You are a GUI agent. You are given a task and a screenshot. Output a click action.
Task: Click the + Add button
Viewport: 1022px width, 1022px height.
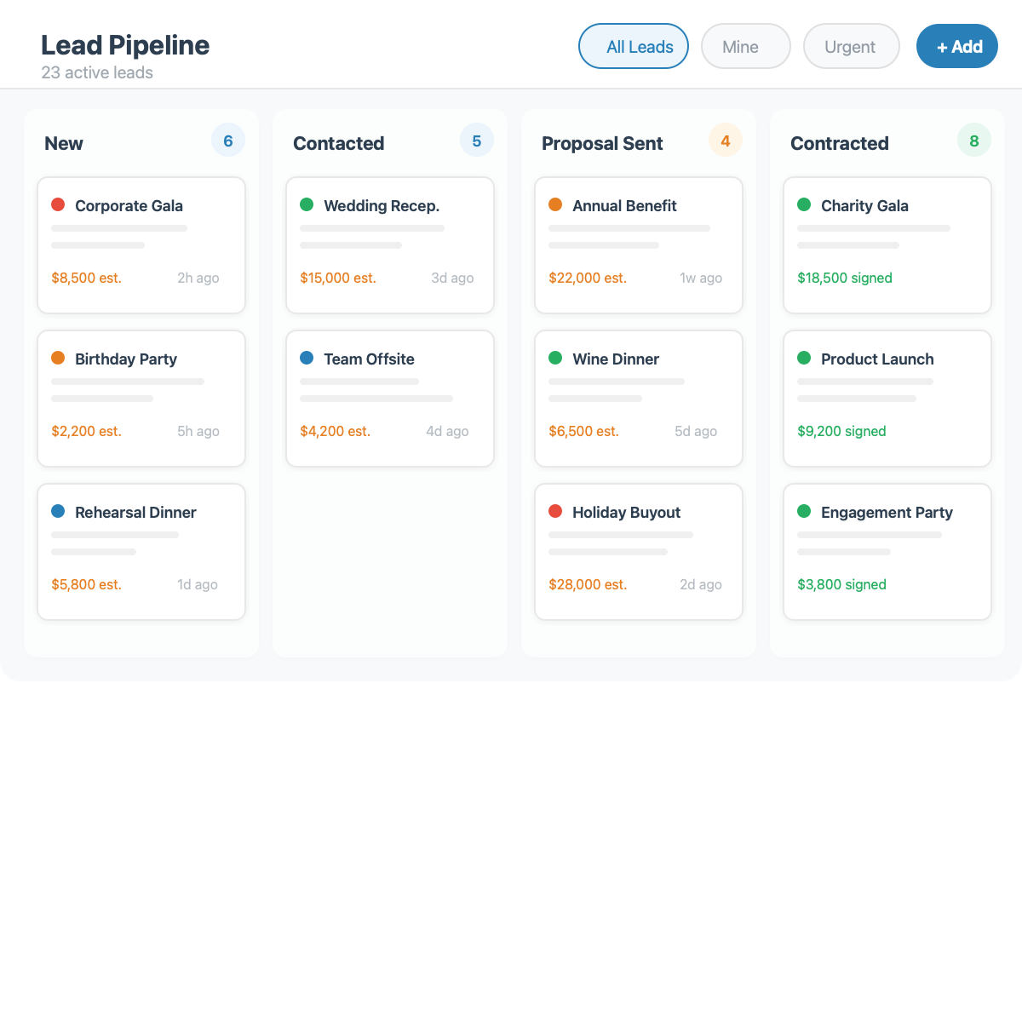click(956, 46)
